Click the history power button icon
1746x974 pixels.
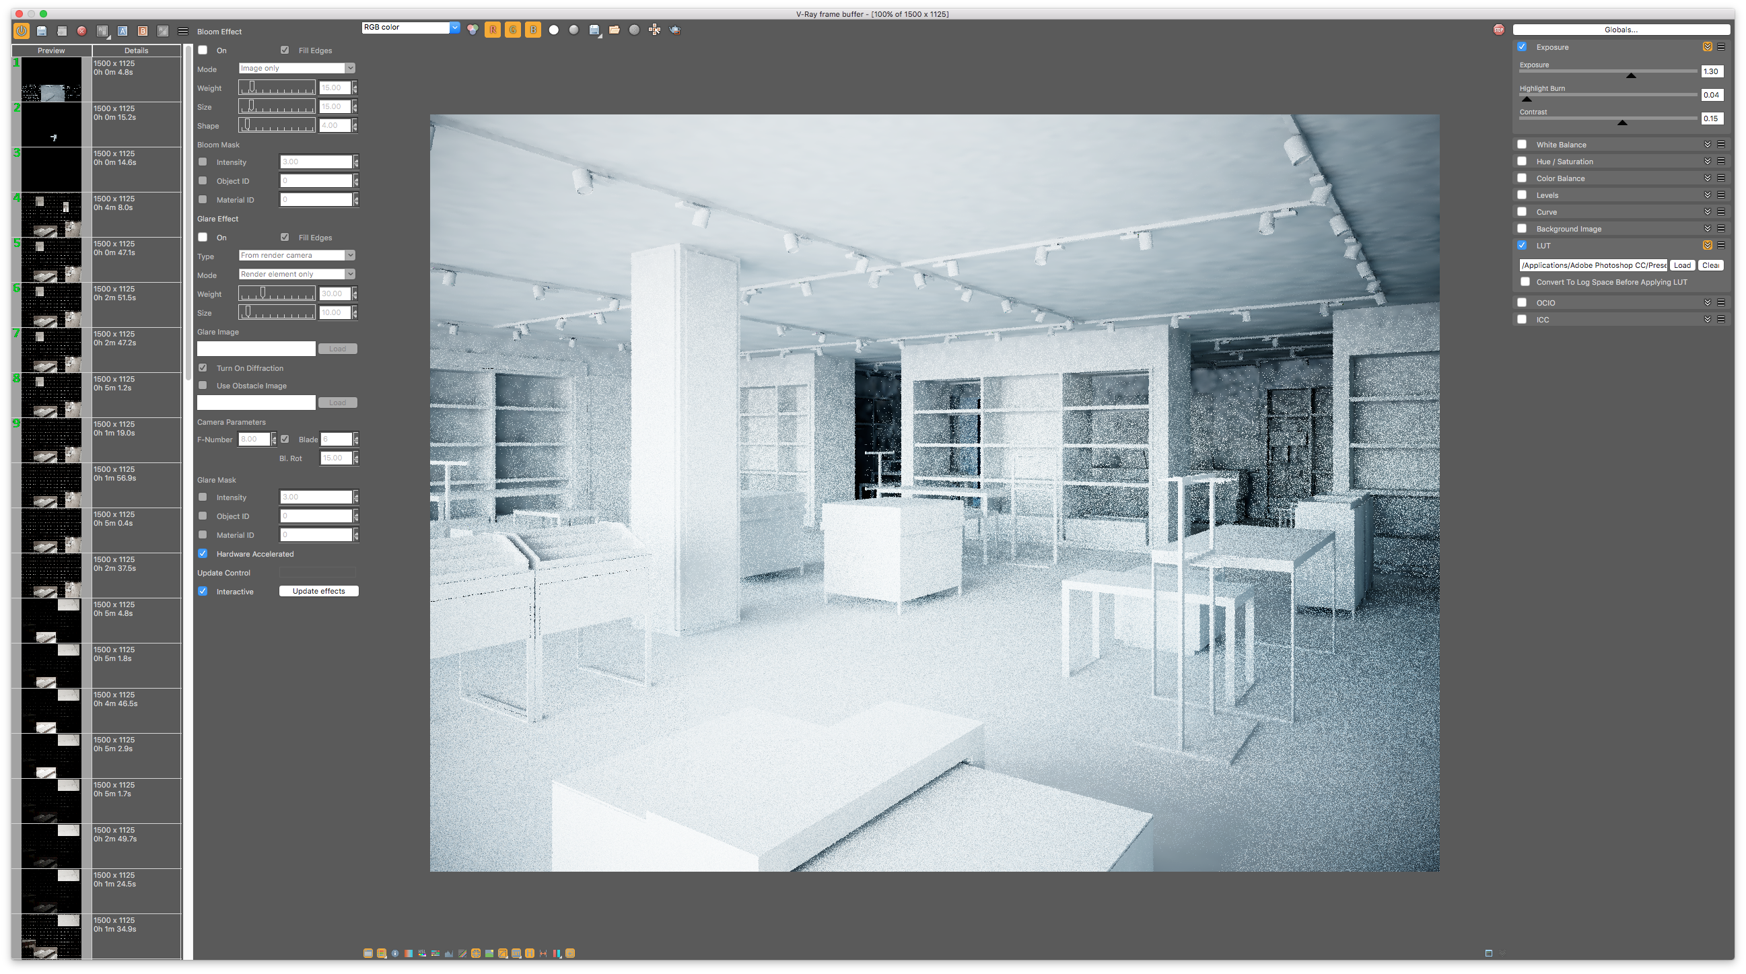click(22, 31)
